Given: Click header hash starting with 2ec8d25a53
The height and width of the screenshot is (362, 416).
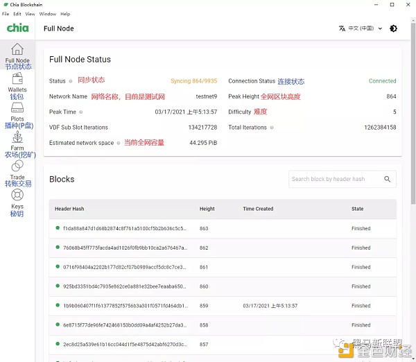Looking at the screenshot, I should click(x=125, y=345).
